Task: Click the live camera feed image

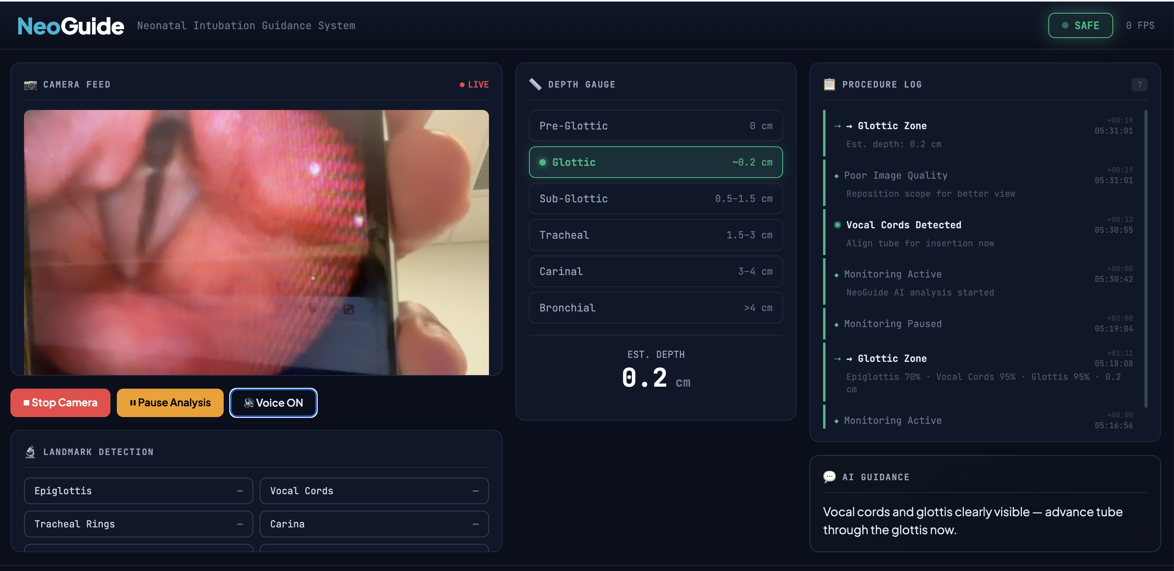Action: [256, 242]
